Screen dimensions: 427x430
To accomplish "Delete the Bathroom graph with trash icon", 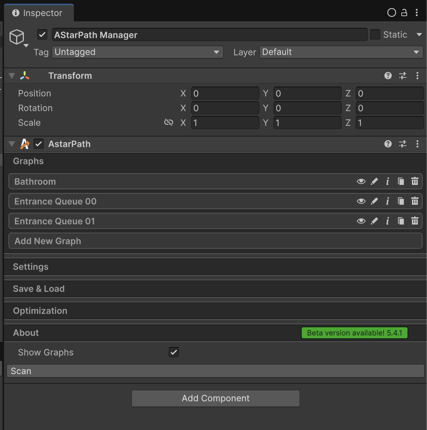I will click(415, 181).
